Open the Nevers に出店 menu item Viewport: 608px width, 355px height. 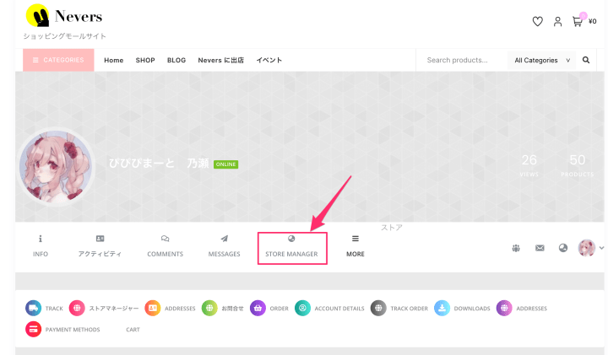220,60
